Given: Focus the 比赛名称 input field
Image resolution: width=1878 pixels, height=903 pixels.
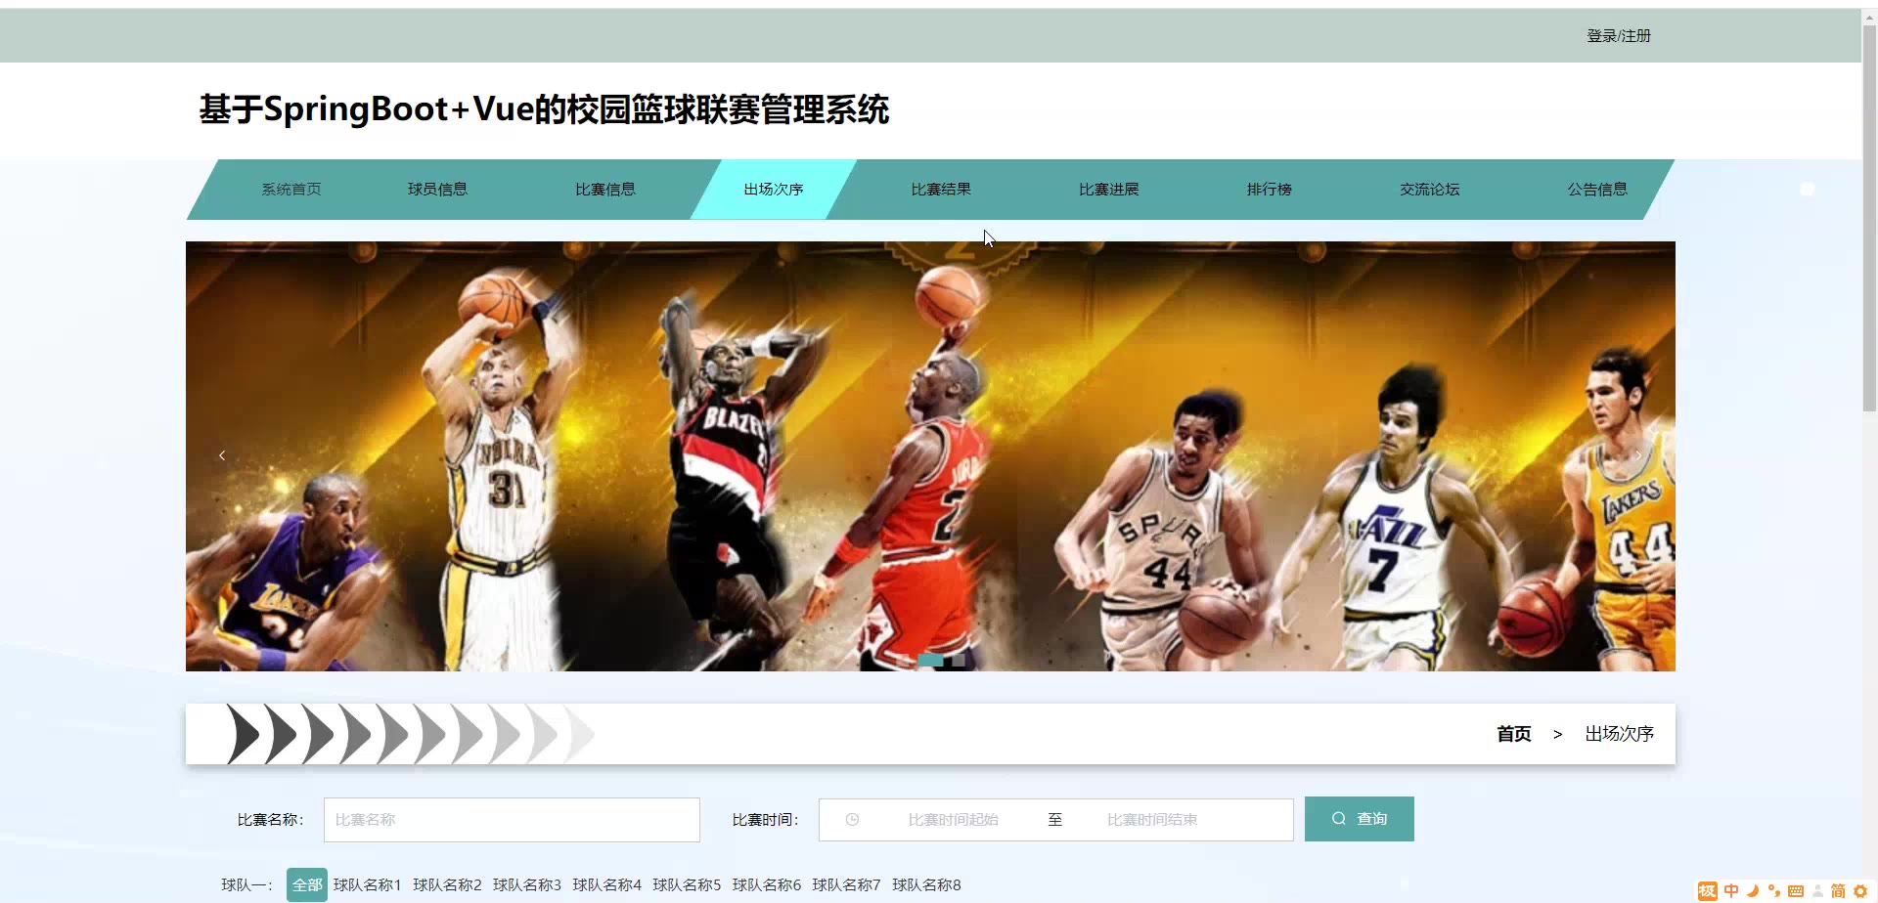Looking at the screenshot, I should point(512,820).
